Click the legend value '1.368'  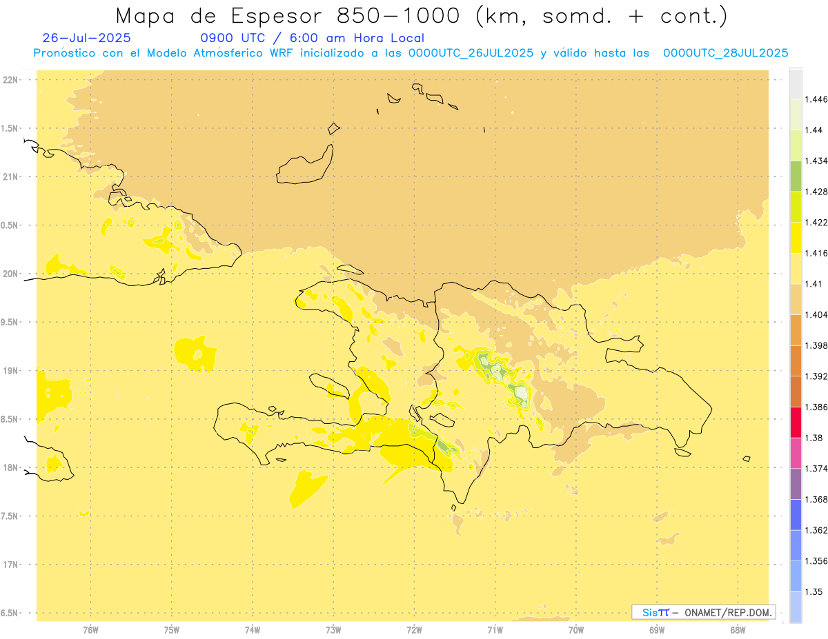point(816,499)
